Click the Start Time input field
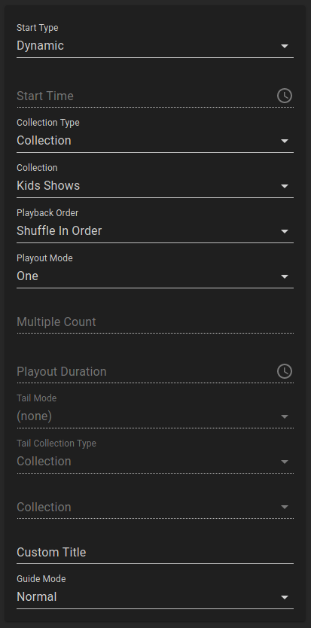 [146, 96]
